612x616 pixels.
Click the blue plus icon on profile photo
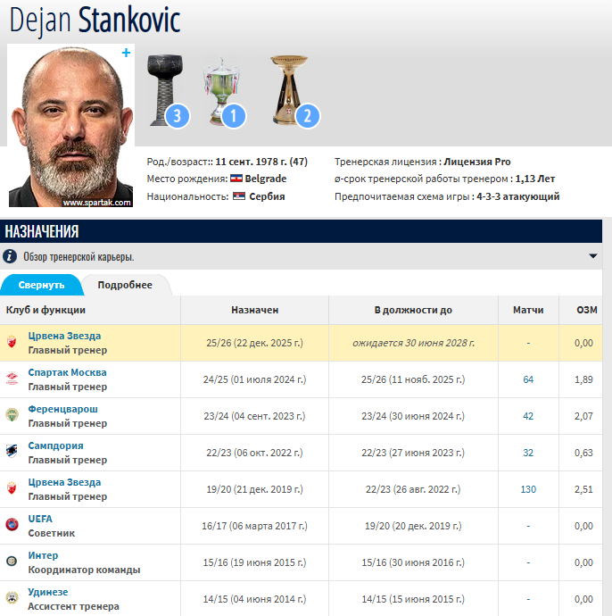point(126,53)
